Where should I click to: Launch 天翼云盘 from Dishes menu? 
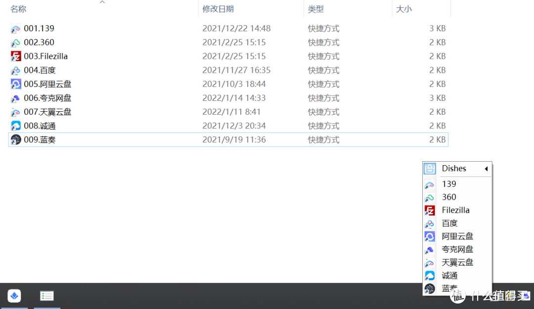[457, 263]
